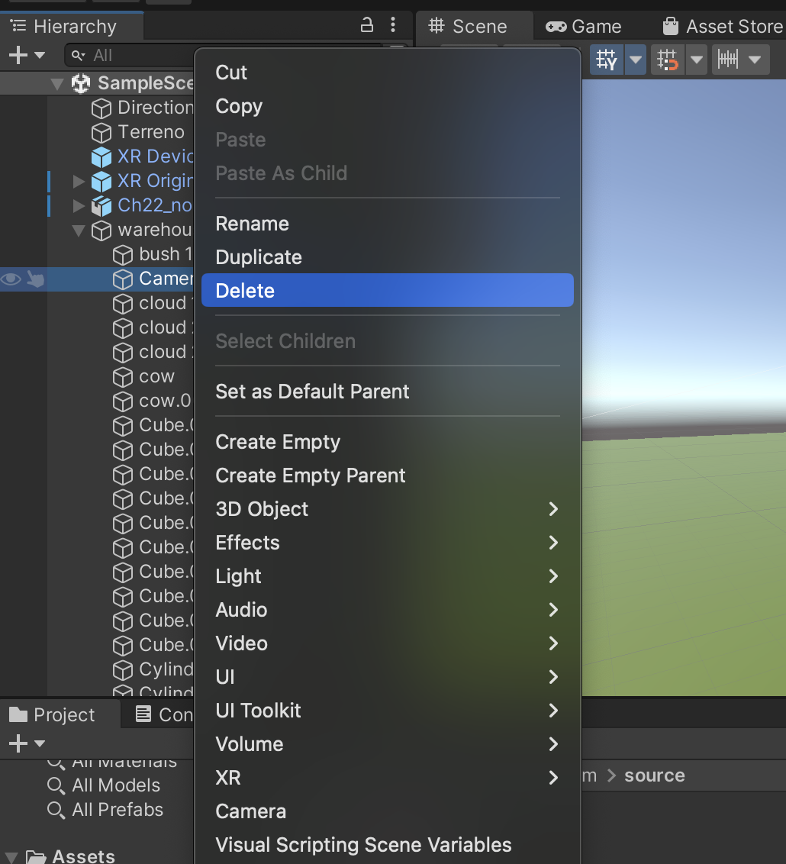Collapse the SampleScene tree arrow

pyautogui.click(x=57, y=84)
